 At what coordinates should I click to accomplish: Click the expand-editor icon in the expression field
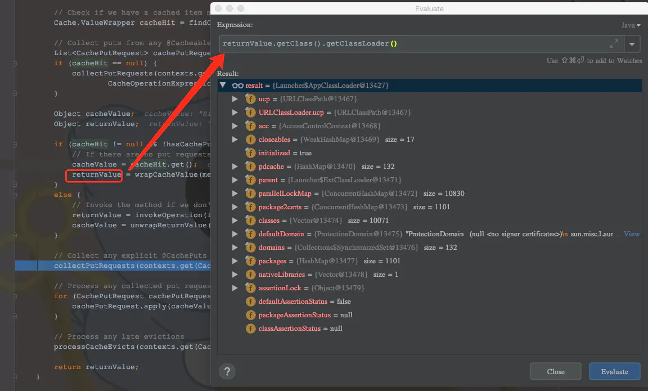(614, 43)
